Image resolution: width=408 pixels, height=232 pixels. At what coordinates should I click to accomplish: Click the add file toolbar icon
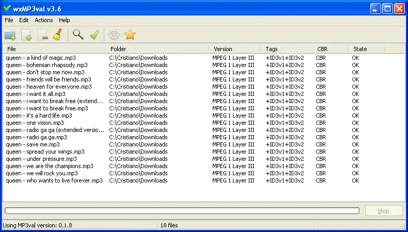tap(26, 35)
